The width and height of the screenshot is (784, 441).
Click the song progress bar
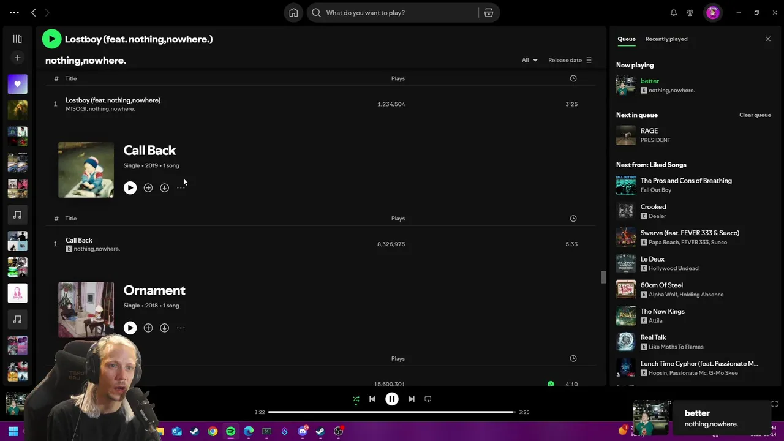click(392, 412)
